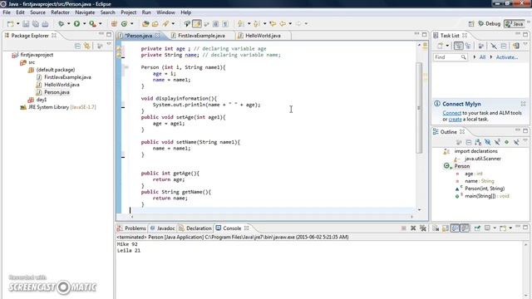
Task: Open the Refactor menu
Action: point(60,12)
